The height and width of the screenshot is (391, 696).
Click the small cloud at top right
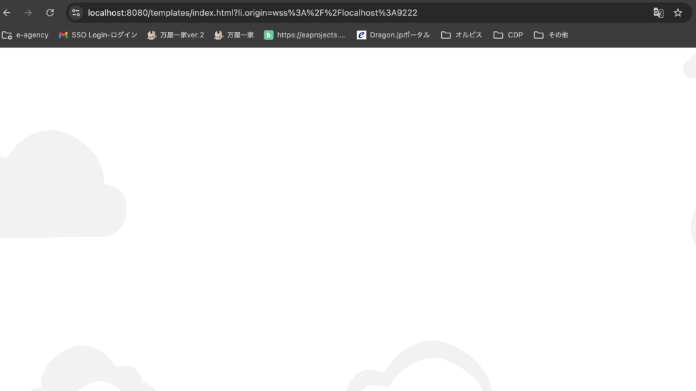tap(689, 67)
